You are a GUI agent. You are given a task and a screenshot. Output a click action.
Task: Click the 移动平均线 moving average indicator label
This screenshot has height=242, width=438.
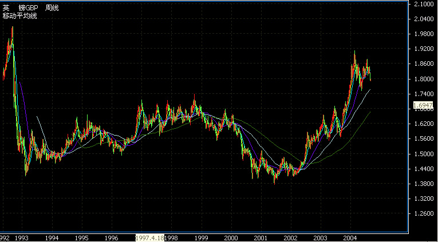(x=19, y=16)
